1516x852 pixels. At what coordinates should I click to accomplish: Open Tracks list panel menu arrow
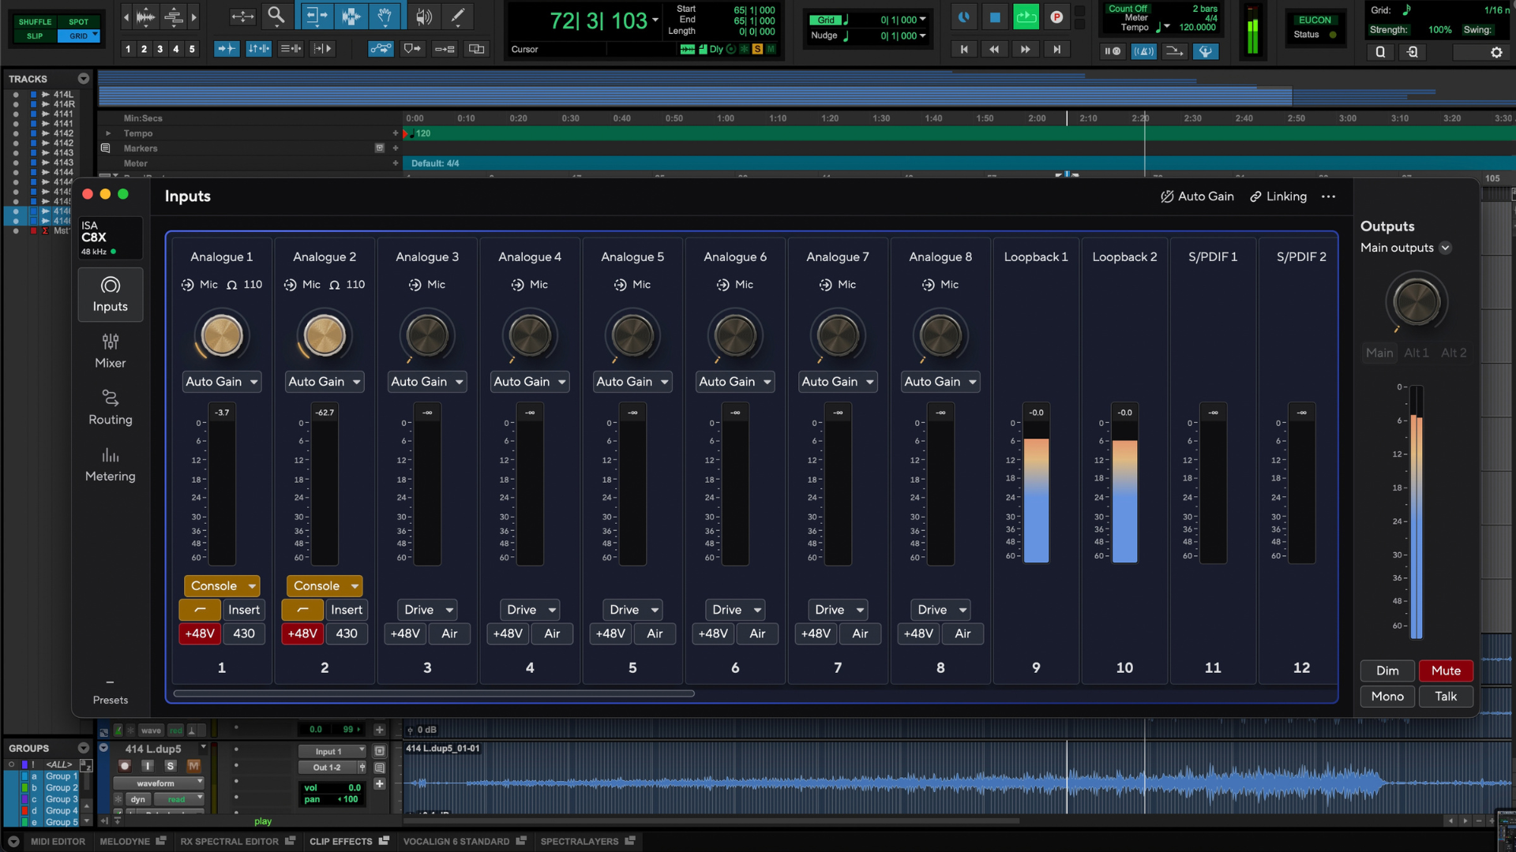(x=84, y=79)
